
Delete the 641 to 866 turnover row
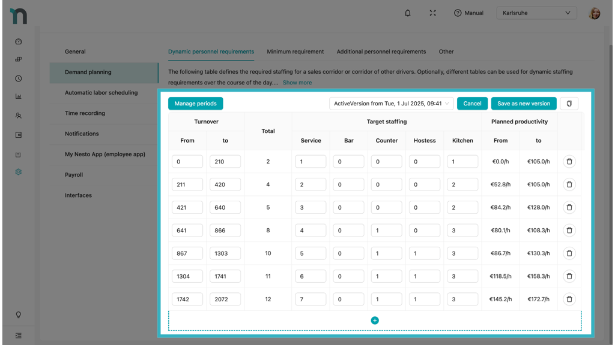click(x=569, y=231)
